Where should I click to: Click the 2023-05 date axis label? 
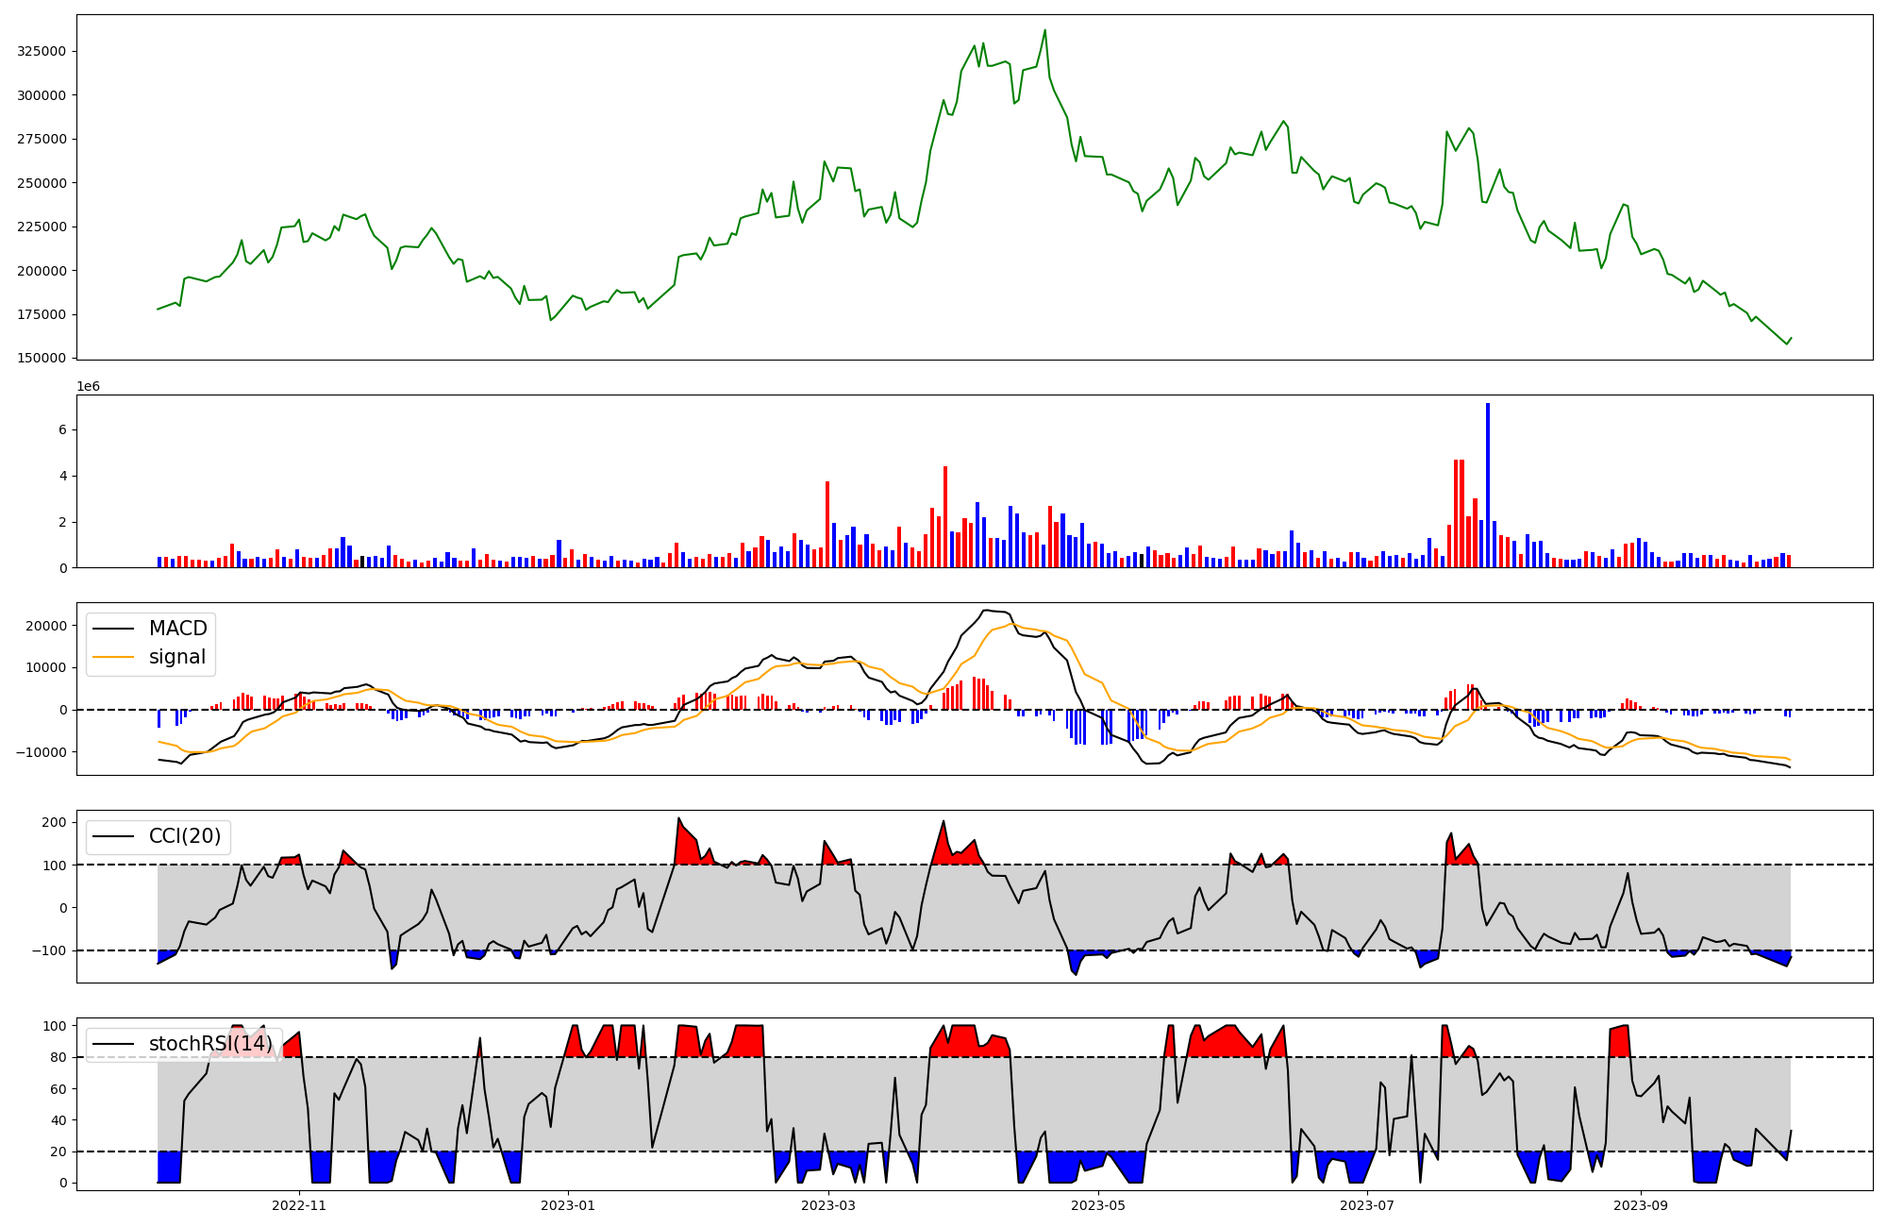point(1098,1205)
